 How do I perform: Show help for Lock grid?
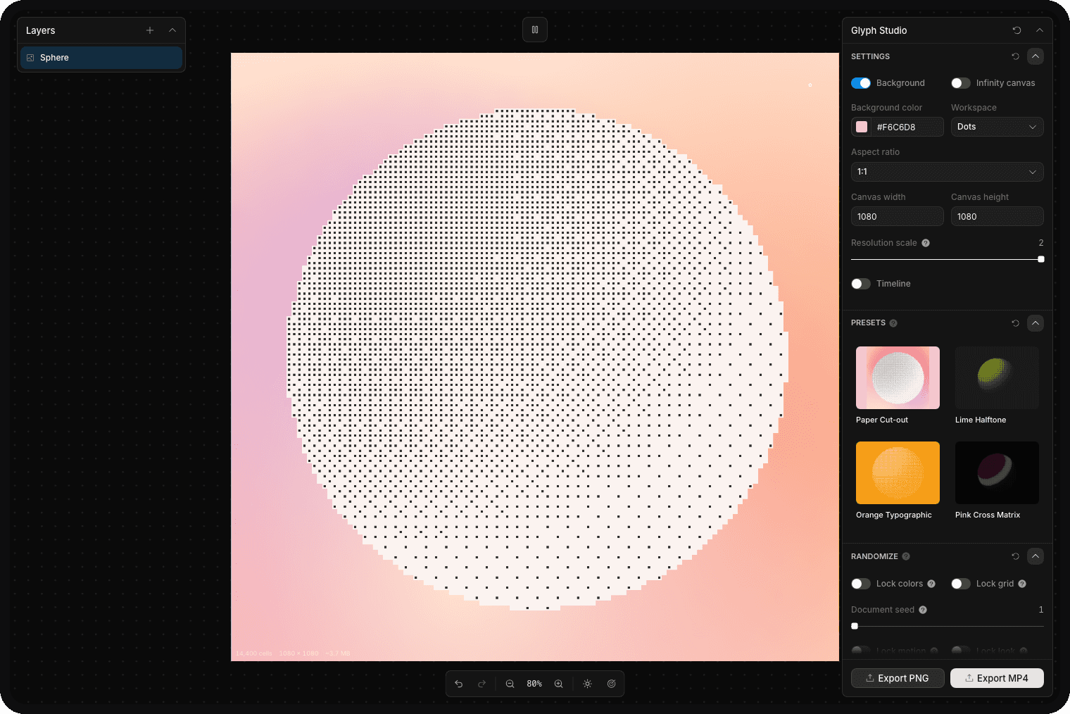[1022, 584]
